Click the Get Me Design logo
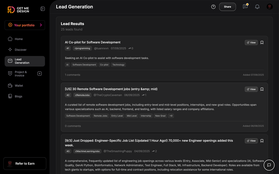Screen dimensions: 279x174 pos(18,9)
